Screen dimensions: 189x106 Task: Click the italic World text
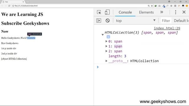pyautogui.click(x=24, y=38)
